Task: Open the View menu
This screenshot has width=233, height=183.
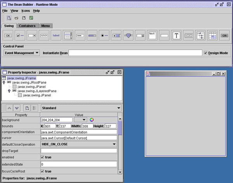Action: 14,11
